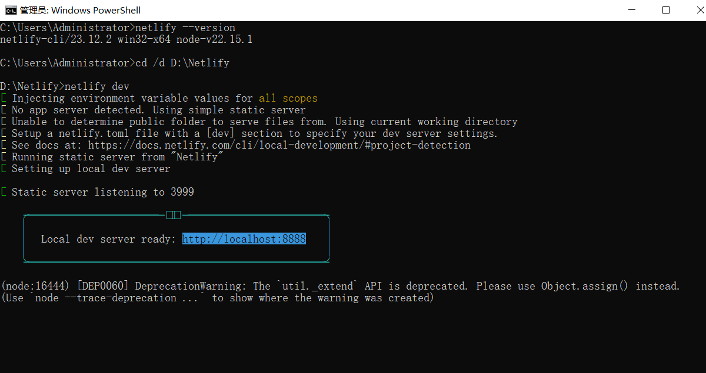Click the 'netlify --version' command line

click(x=118, y=28)
